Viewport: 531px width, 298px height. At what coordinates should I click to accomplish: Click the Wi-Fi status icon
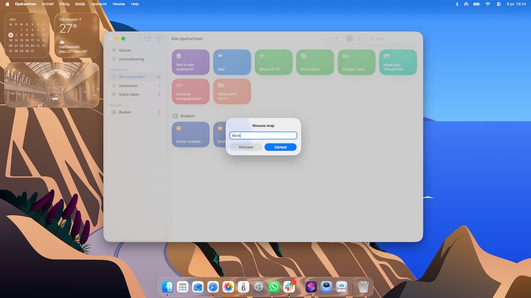click(488, 4)
